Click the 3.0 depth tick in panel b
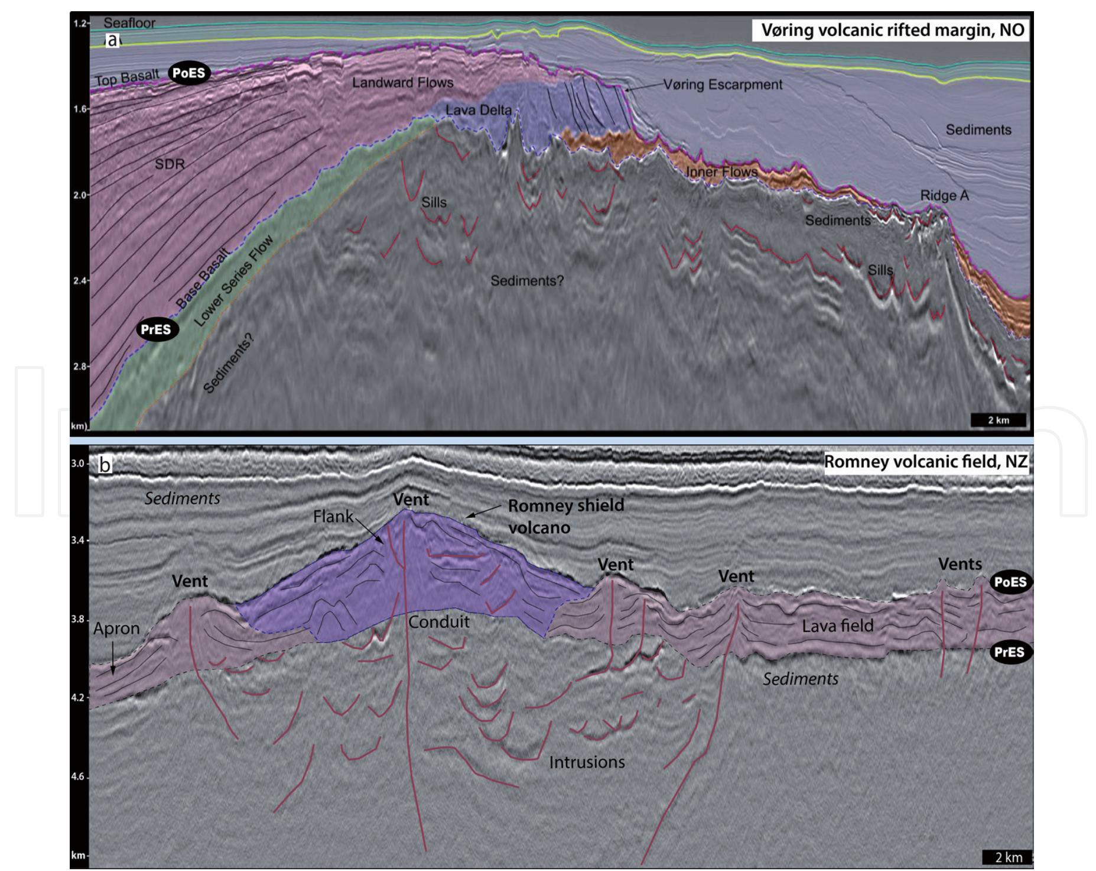 tap(79, 464)
